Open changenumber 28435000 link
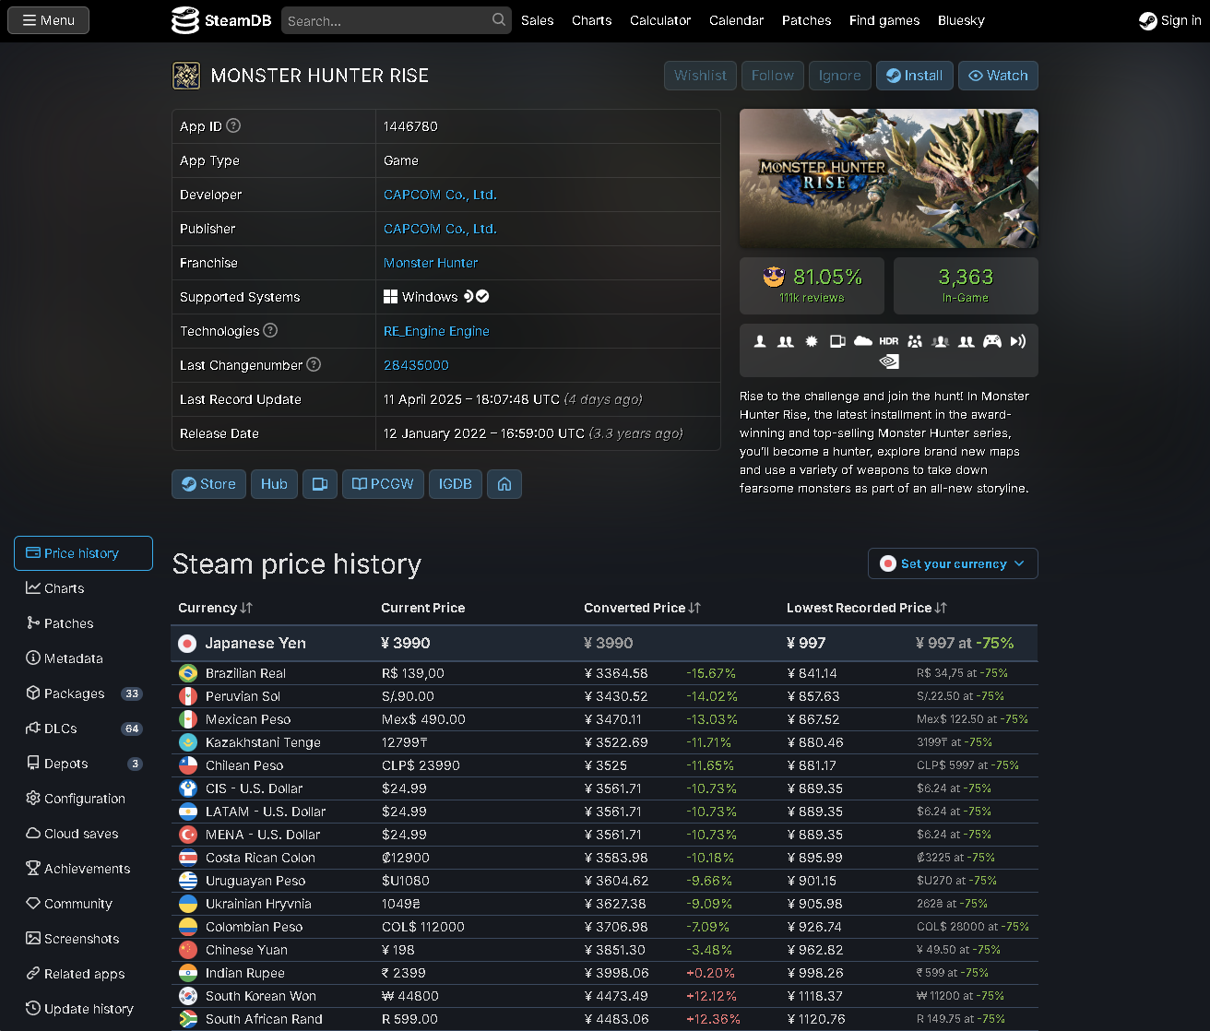The height and width of the screenshot is (1031, 1210). point(416,365)
